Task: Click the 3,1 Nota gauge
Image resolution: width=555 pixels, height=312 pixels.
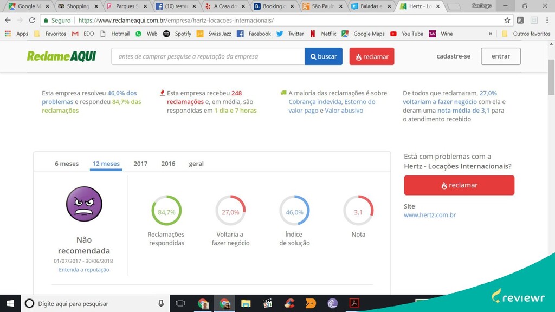Action: [358, 211]
